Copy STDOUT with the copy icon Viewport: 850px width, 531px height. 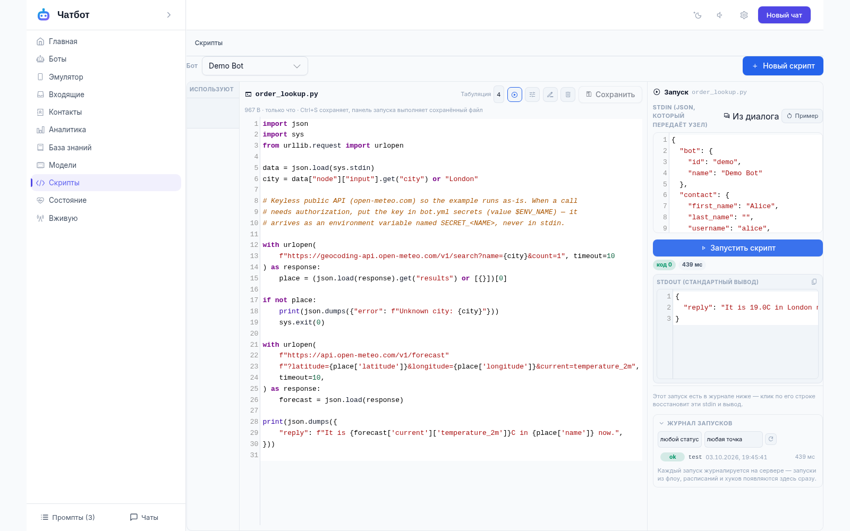(814, 282)
